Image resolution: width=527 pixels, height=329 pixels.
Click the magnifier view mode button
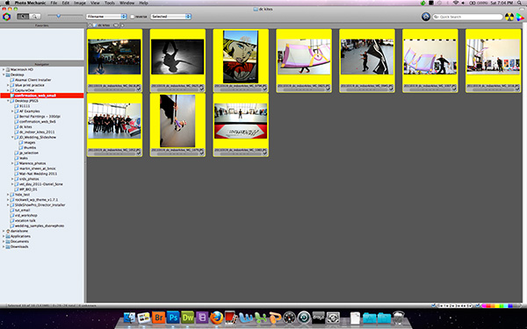(35, 16)
